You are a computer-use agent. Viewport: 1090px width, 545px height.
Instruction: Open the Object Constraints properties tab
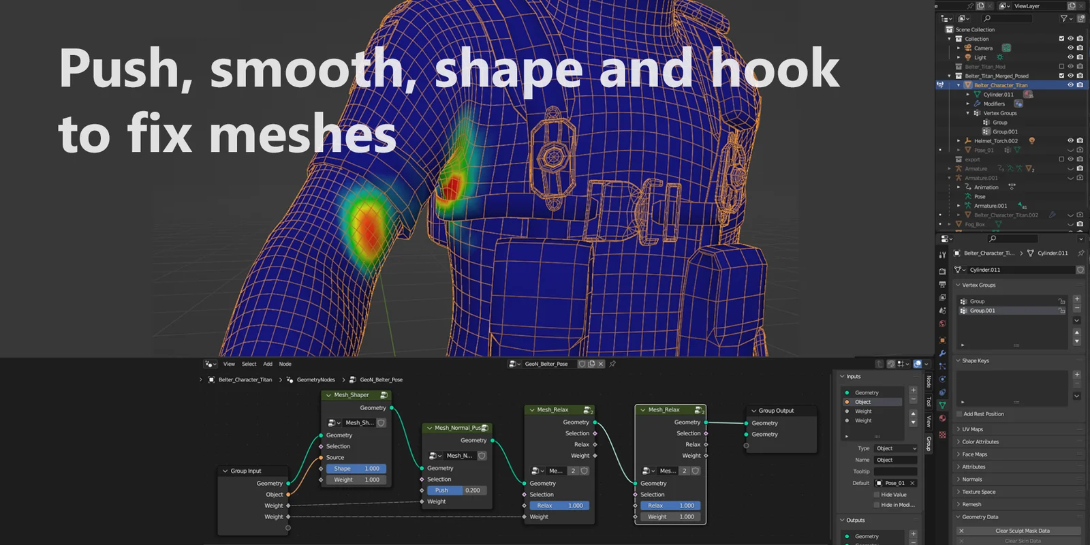click(x=942, y=392)
